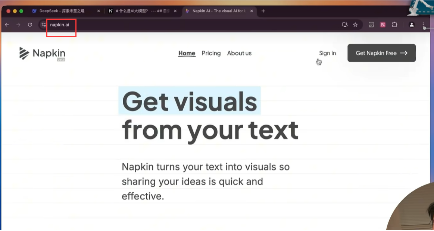Image resolution: width=434 pixels, height=231 pixels.
Task: Open the reader glasses extension icon
Action: [371, 25]
